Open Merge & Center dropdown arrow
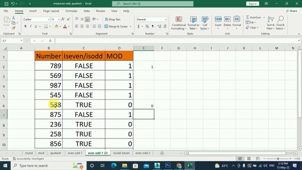The image size is (302, 170). 131,26
